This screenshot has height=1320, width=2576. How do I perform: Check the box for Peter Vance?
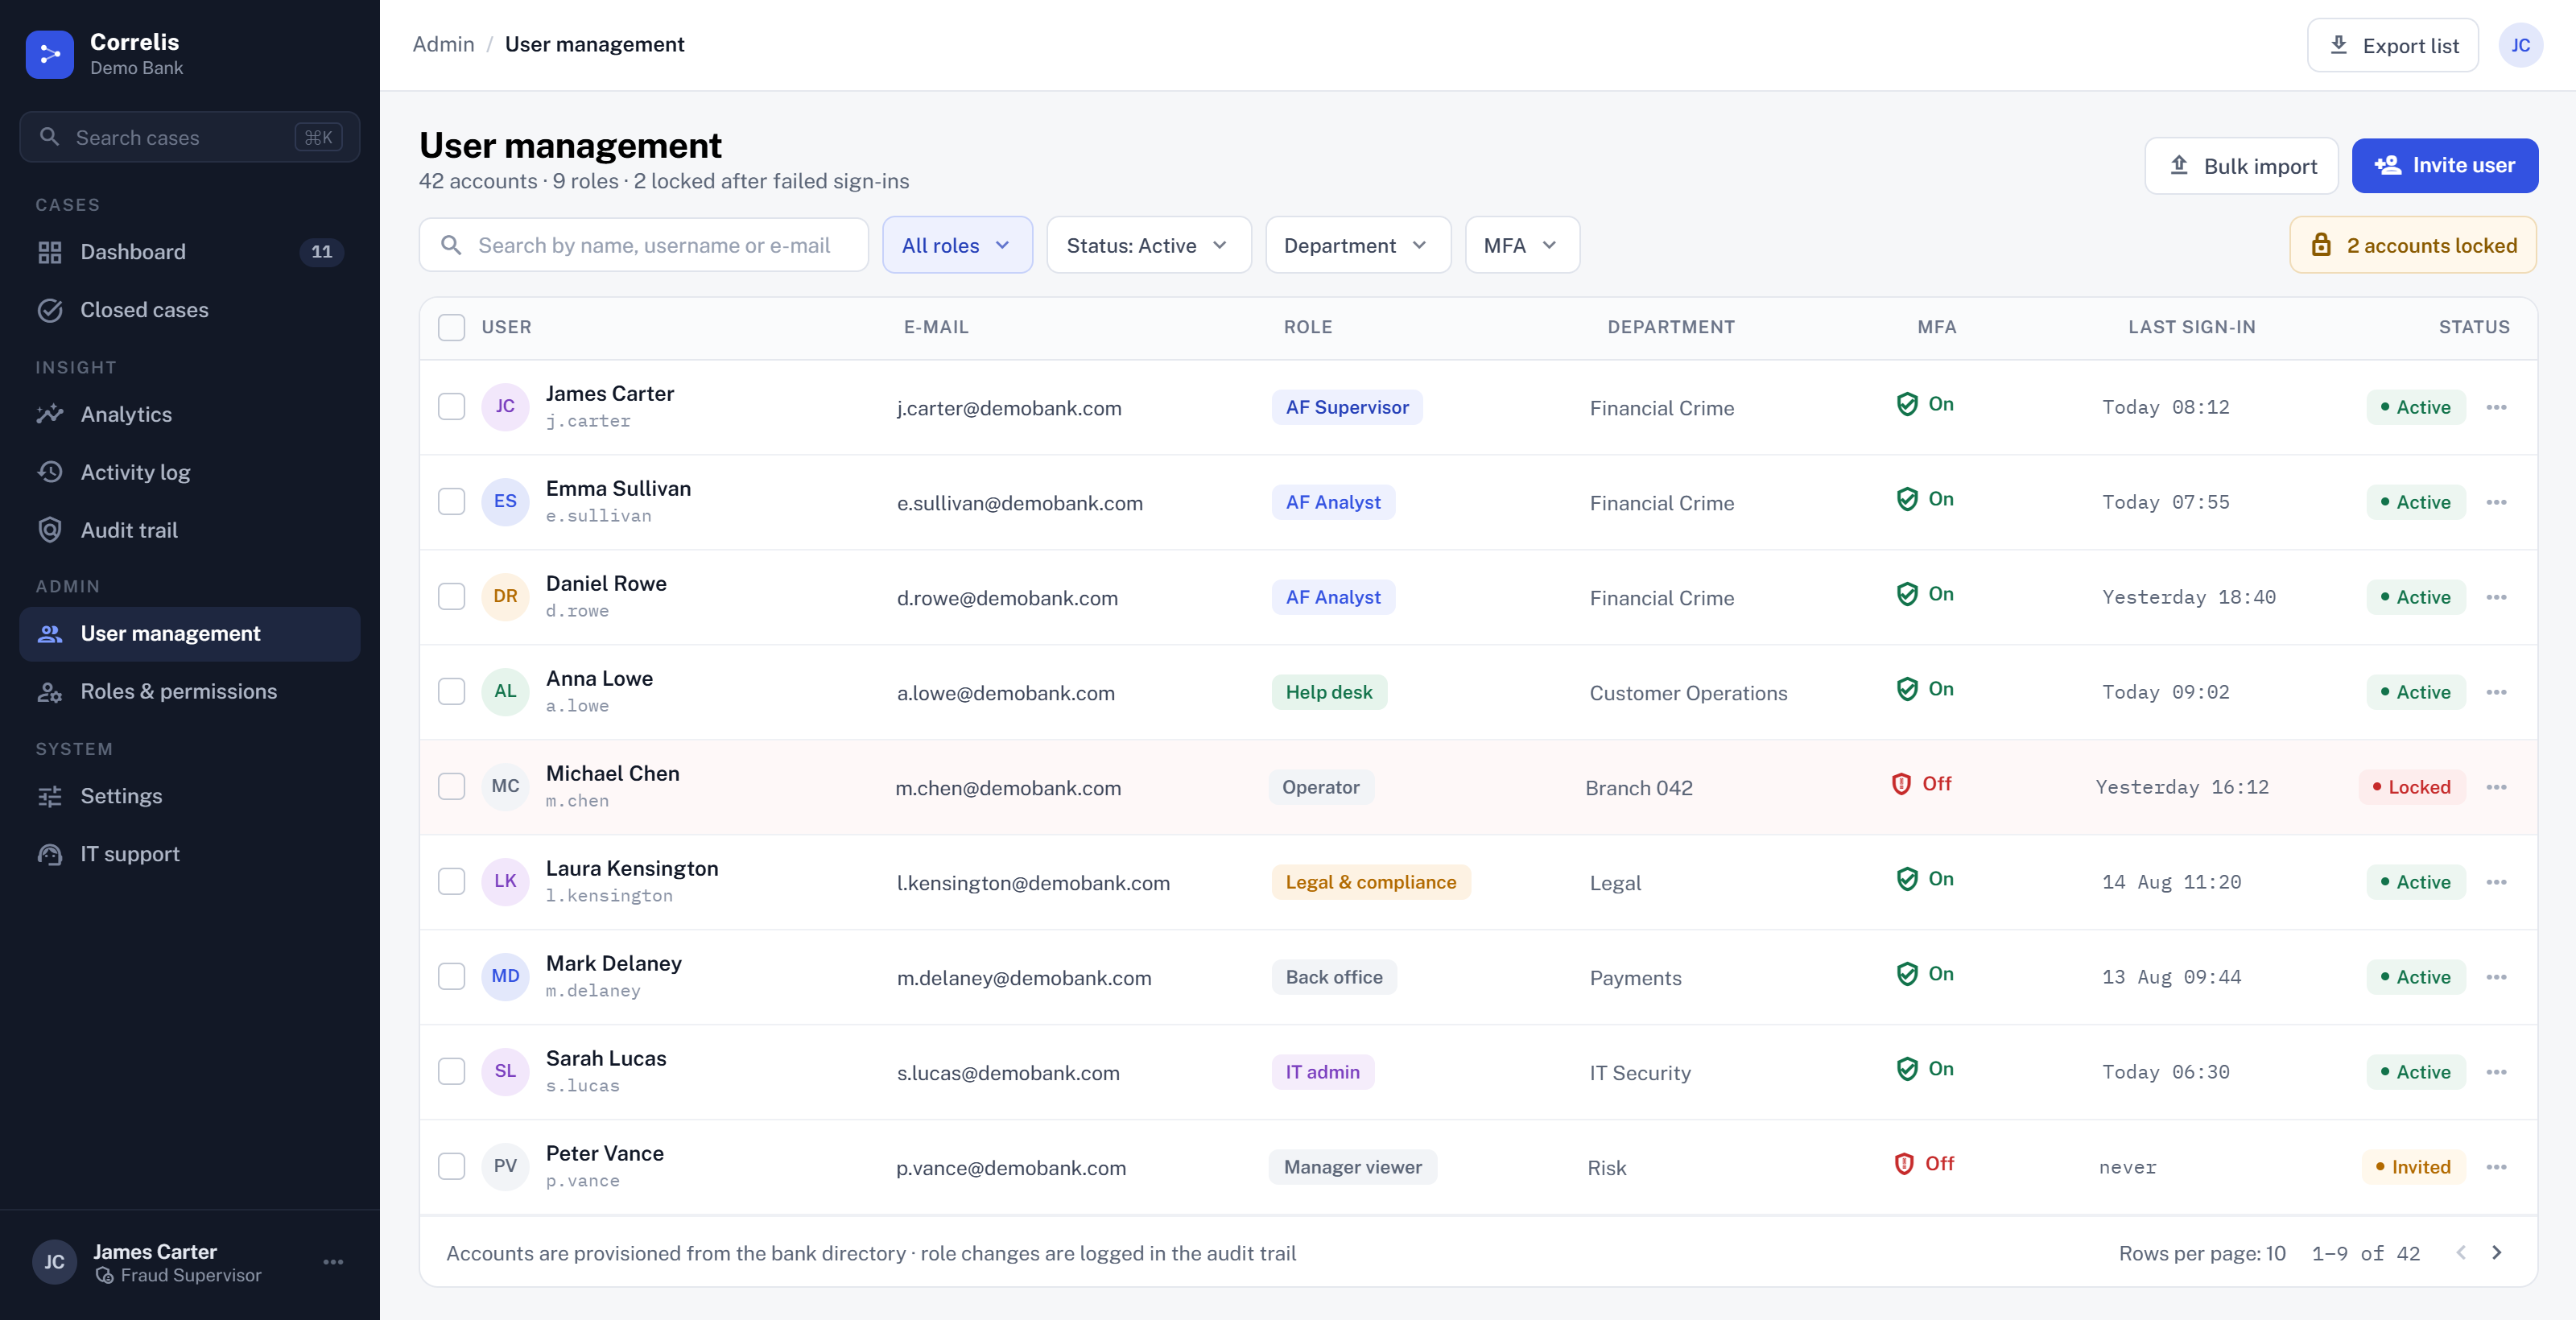point(452,1167)
